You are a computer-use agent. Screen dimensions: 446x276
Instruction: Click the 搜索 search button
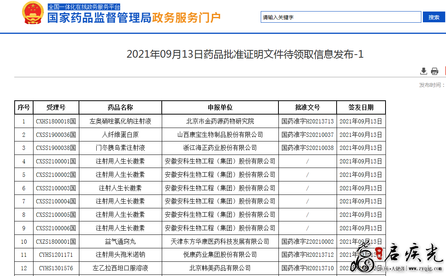click(434, 17)
